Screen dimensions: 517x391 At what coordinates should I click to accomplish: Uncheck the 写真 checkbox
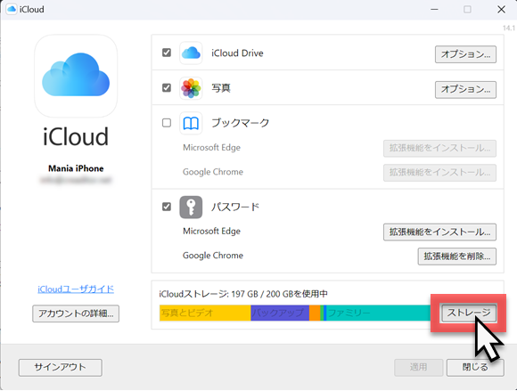[x=167, y=88]
